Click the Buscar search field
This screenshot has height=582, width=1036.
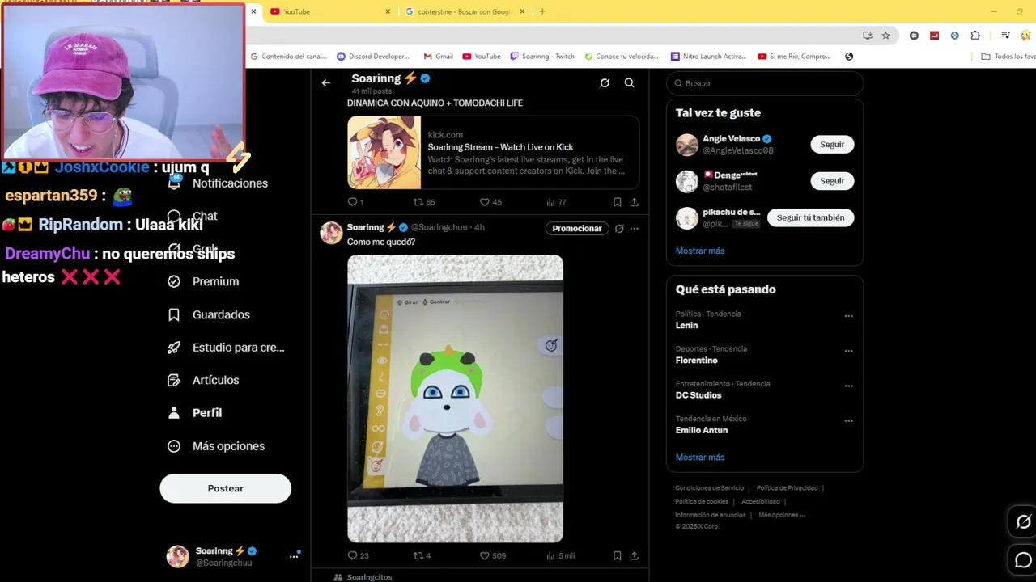click(x=765, y=83)
